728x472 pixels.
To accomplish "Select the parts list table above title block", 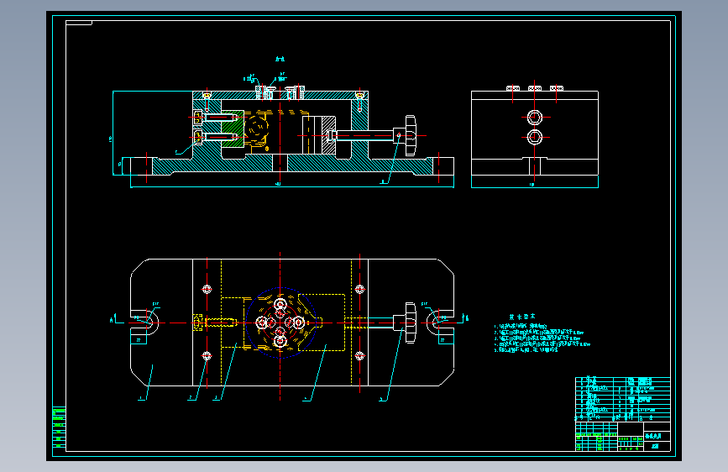I will click(622, 399).
